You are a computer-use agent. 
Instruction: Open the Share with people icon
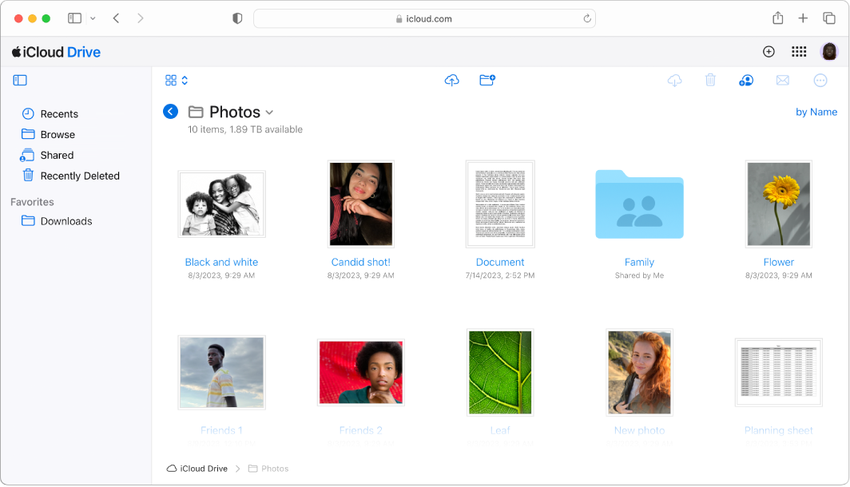tap(746, 80)
